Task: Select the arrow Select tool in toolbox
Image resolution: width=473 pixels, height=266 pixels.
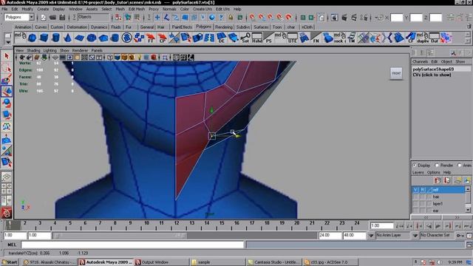Action: click(x=7, y=56)
